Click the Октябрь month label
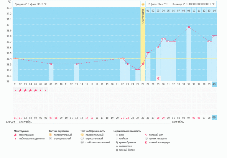Viewport: 227px width, 158px height. click(178, 122)
